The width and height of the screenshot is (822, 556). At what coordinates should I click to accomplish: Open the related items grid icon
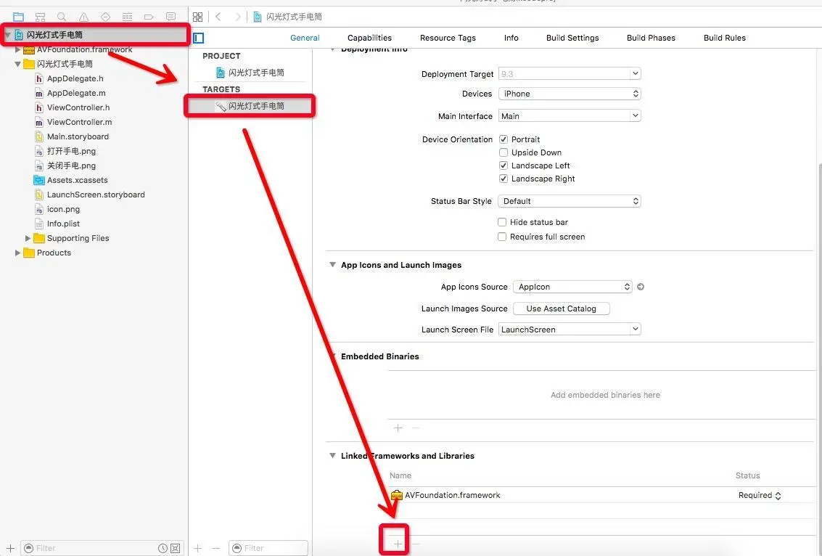click(197, 17)
